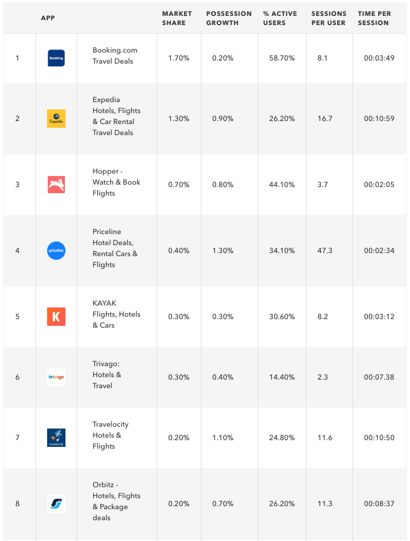Click the APP column header
Viewport: 410px width, 541px height.
click(x=48, y=18)
